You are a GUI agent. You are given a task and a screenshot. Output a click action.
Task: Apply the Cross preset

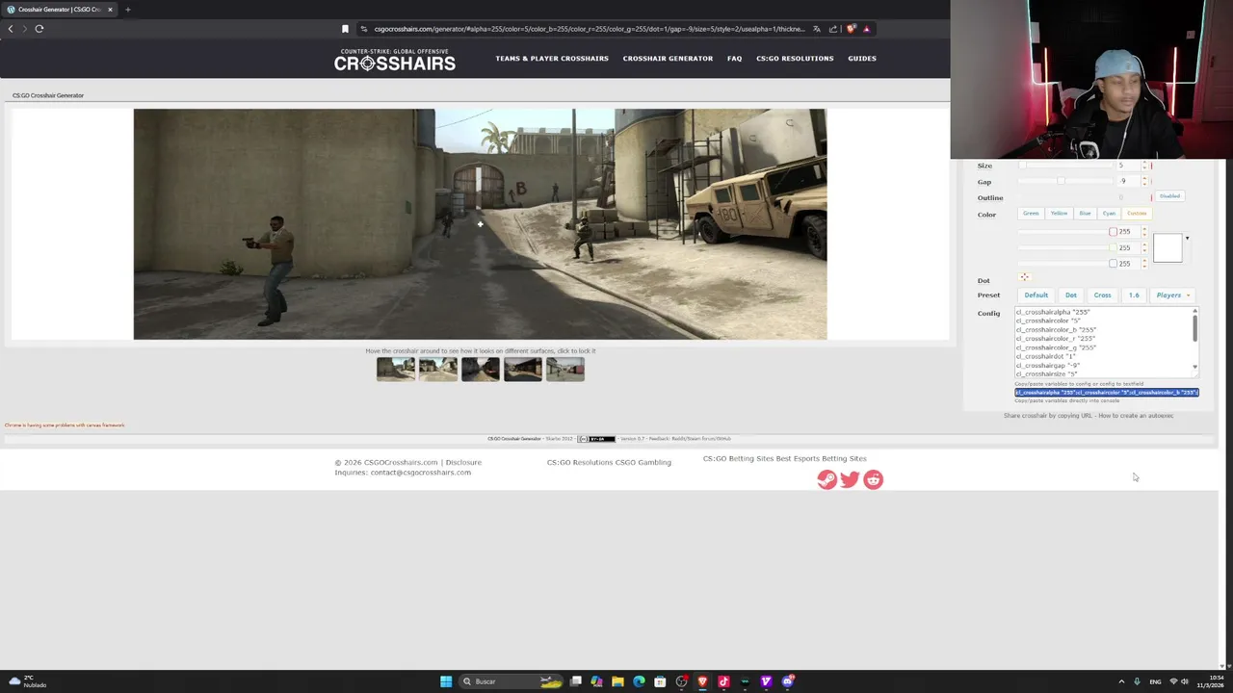pos(1102,295)
